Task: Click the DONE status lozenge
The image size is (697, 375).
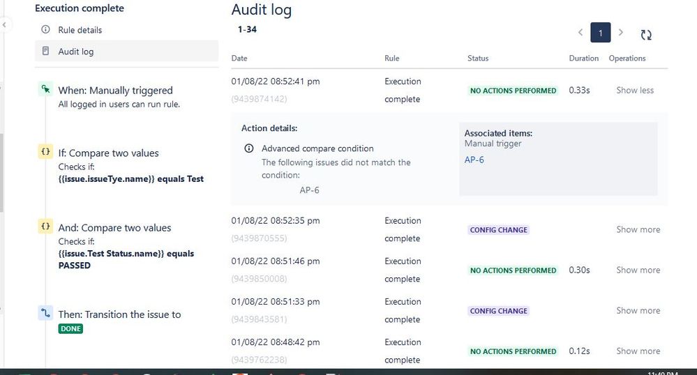Action: point(70,329)
